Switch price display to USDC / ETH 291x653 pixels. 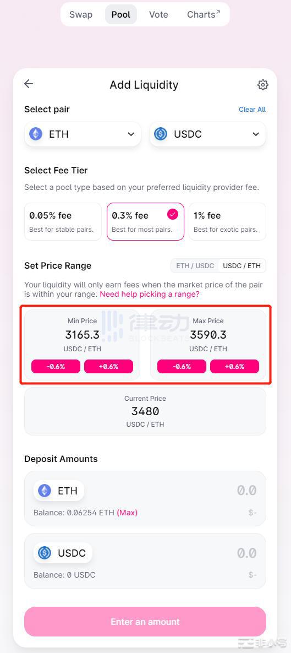click(242, 266)
